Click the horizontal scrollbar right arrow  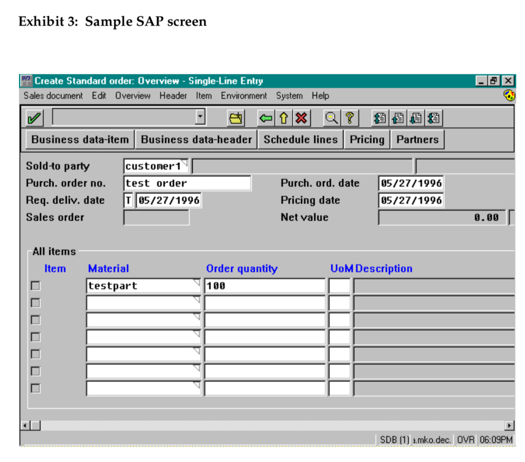[x=509, y=426]
